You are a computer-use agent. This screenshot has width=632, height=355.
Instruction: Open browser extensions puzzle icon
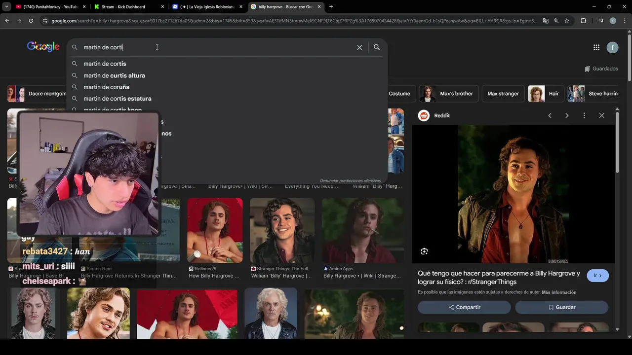[x=584, y=21]
